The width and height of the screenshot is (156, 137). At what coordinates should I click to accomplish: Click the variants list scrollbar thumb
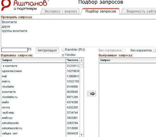pos(81,65)
